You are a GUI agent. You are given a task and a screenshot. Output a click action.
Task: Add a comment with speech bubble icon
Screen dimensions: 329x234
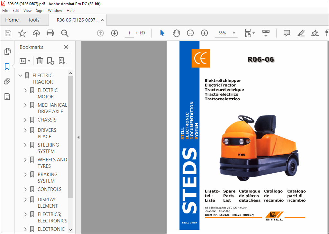click(287, 33)
